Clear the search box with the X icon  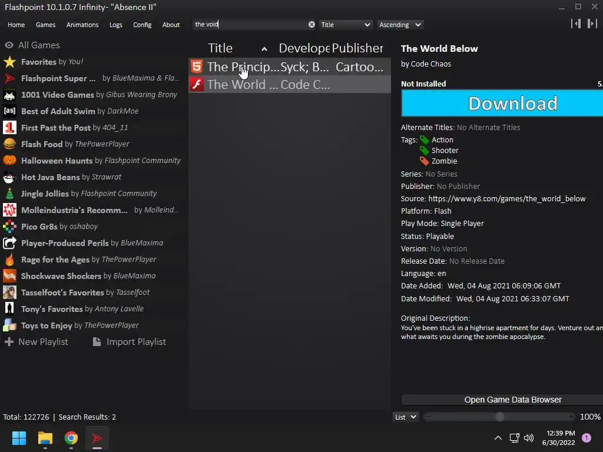pyautogui.click(x=312, y=25)
